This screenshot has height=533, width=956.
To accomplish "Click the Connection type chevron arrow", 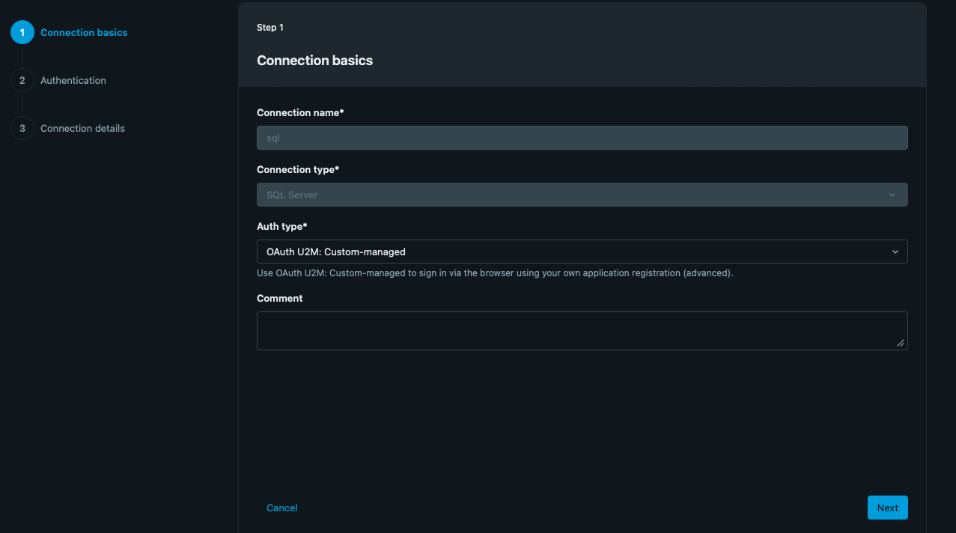I will click(x=892, y=195).
